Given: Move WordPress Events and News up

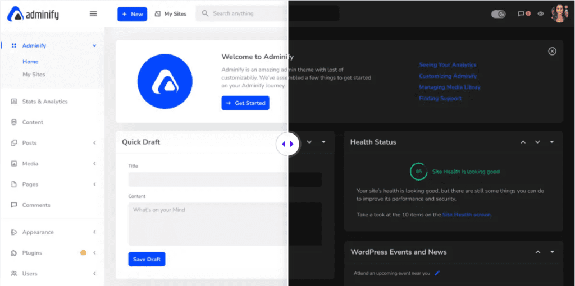Looking at the screenshot, I should pyautogui.click(x=537, y=252).
